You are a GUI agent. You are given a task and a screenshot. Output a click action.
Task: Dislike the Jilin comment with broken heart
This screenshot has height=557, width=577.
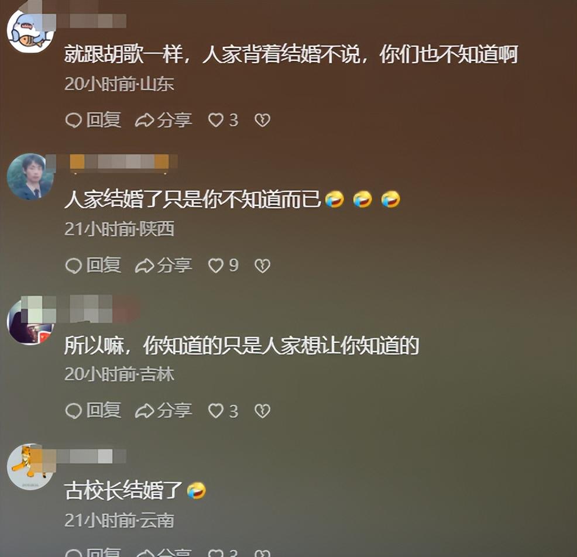pos(262,411)
